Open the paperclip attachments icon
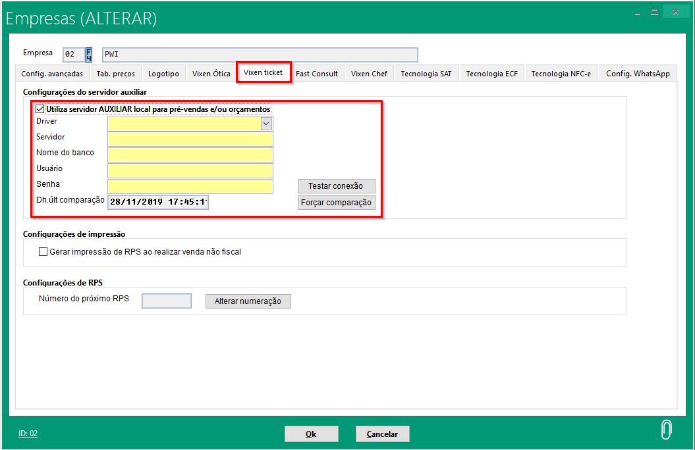The height and width of the screenshot is (450, 695). coord(666,430)
